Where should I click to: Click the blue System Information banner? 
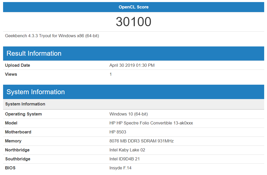tap(133, 92)
